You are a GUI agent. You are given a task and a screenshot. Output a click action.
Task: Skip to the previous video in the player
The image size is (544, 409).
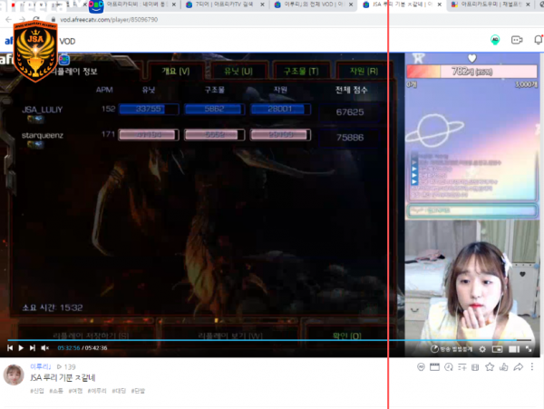tap(10, 347)
